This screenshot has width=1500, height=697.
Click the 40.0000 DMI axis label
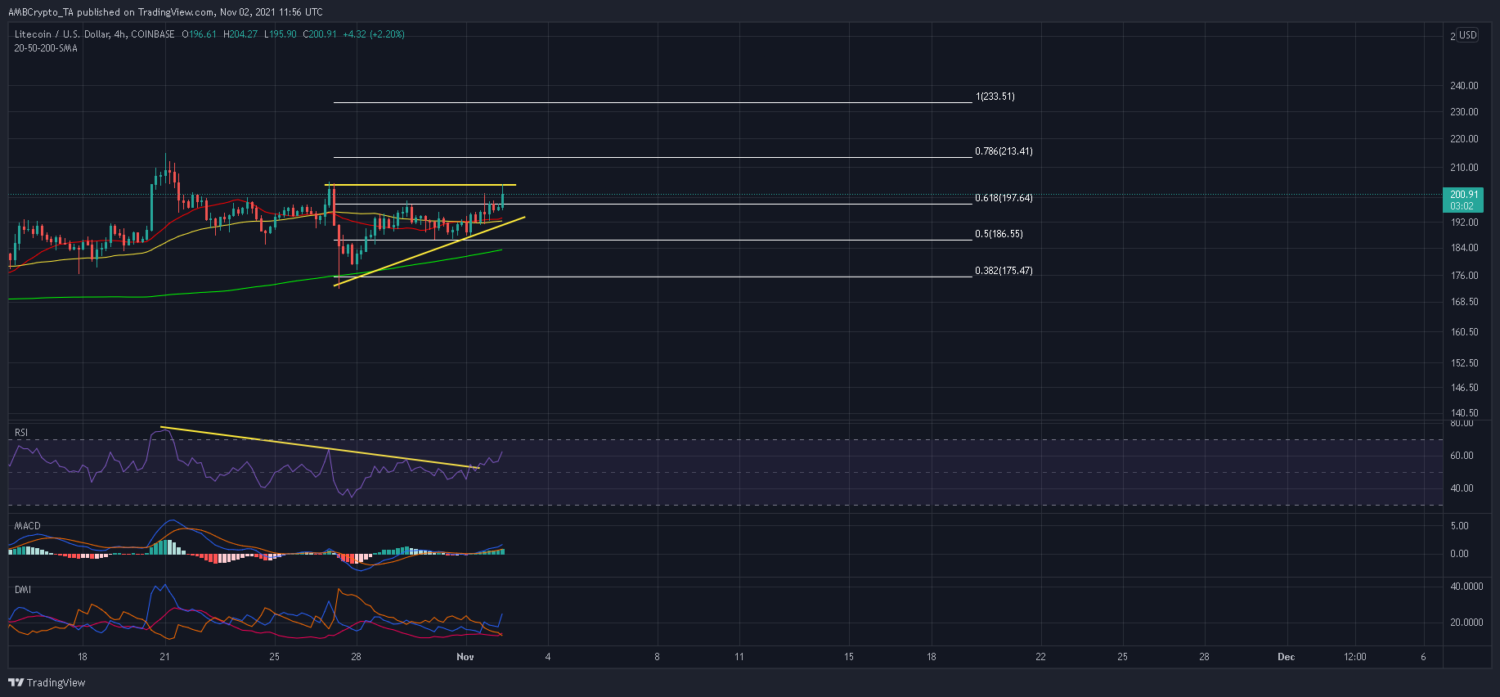(1466, 587)
